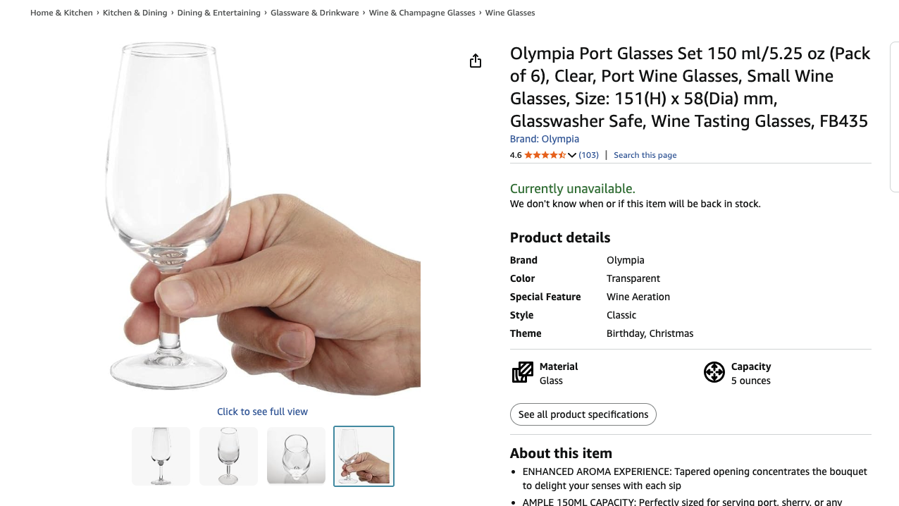Select the first single glass thumbnail

pos(161,456)
